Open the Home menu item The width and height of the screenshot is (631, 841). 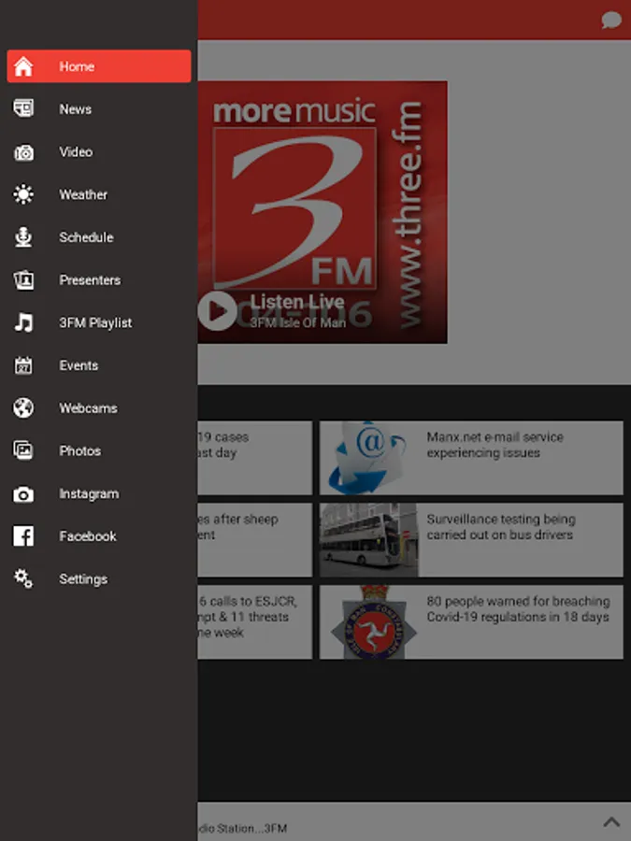pyautogui.click(x=99, y=66)
